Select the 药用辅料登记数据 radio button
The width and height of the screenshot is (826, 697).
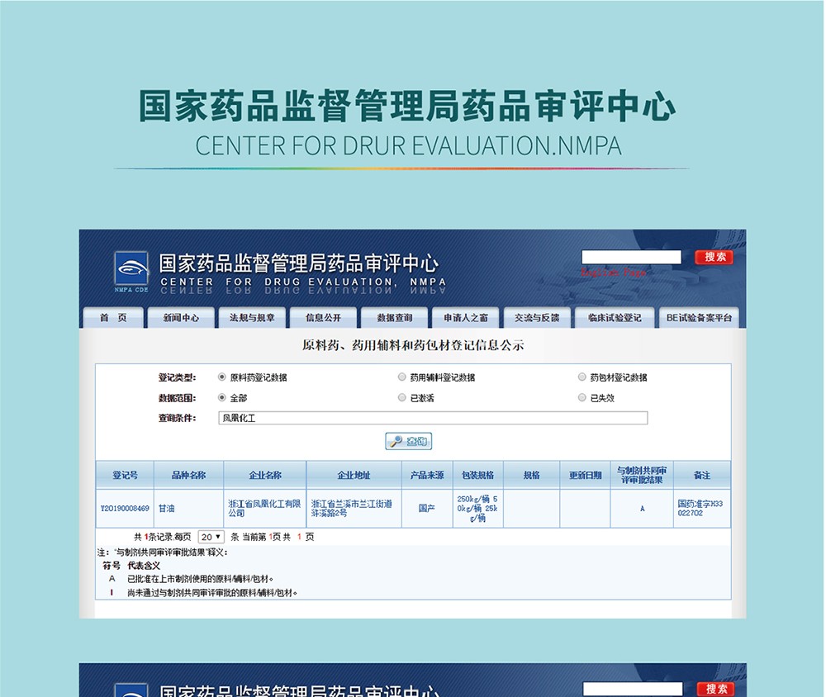click(x=402, y=377)
